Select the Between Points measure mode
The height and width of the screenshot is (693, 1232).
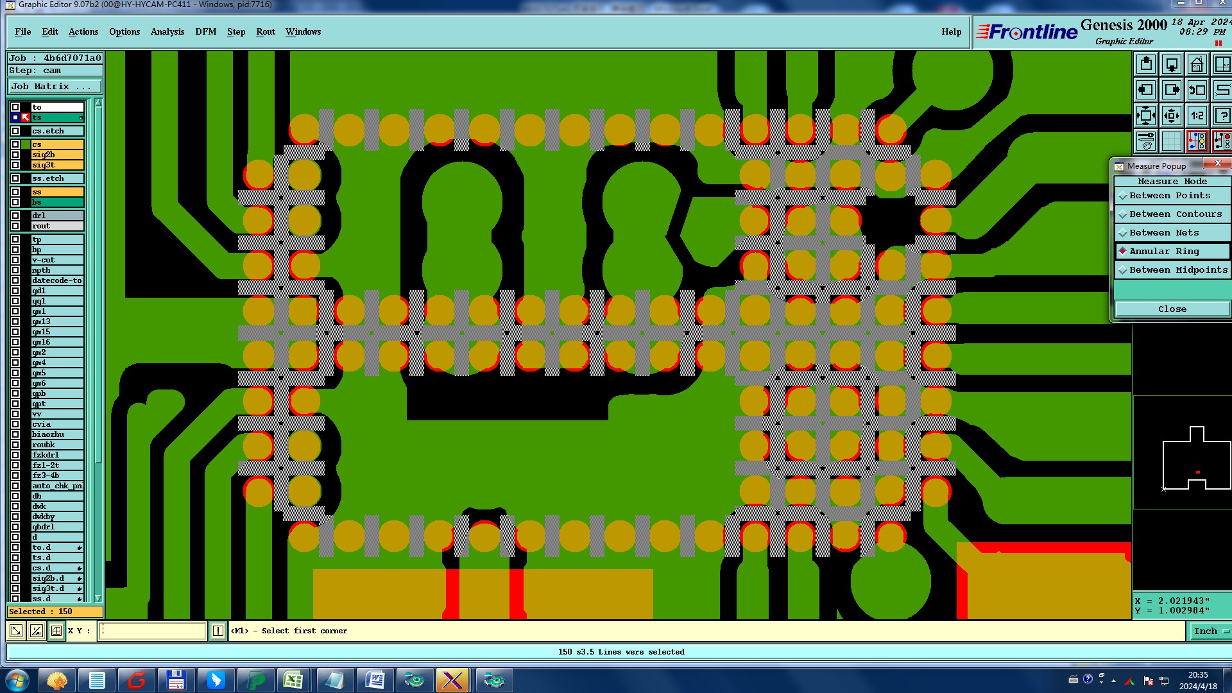[1172, 196]
